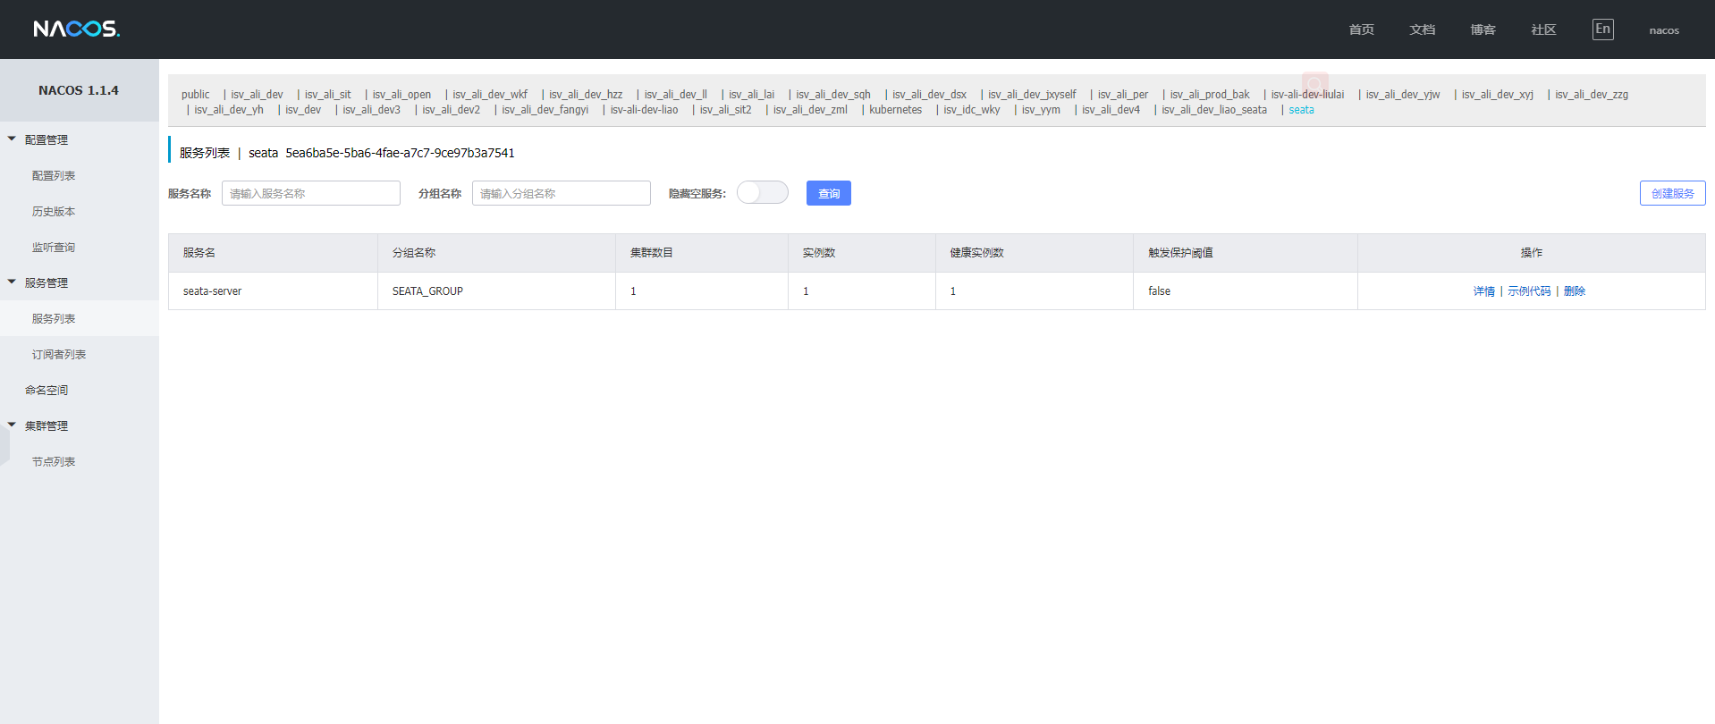Switch to the isv_ali_dev_hzz namespace
The image size is (1715, 724).
[586, 95]
